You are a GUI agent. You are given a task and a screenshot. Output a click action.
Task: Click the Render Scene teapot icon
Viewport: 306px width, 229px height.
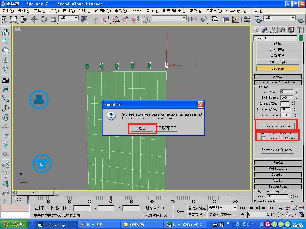pyautogui.click(x=258, y=19)
